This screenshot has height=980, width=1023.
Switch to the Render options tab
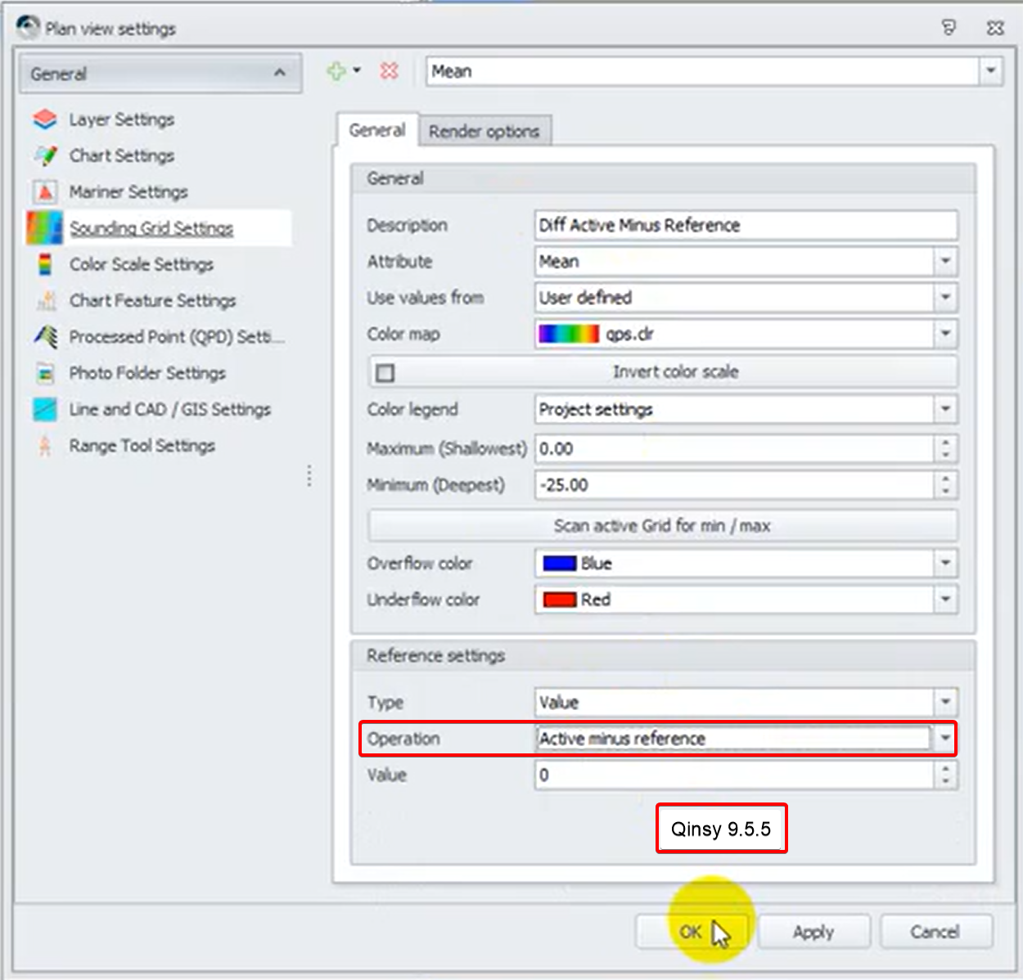click(x=484, y=131)
